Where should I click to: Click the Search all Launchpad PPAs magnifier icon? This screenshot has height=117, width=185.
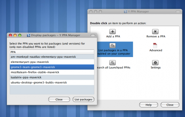tap(113, 63)
